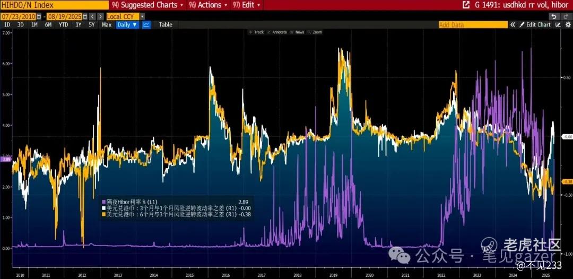
Task: Open chart settings gear
Action: click(x=568, y=24)
